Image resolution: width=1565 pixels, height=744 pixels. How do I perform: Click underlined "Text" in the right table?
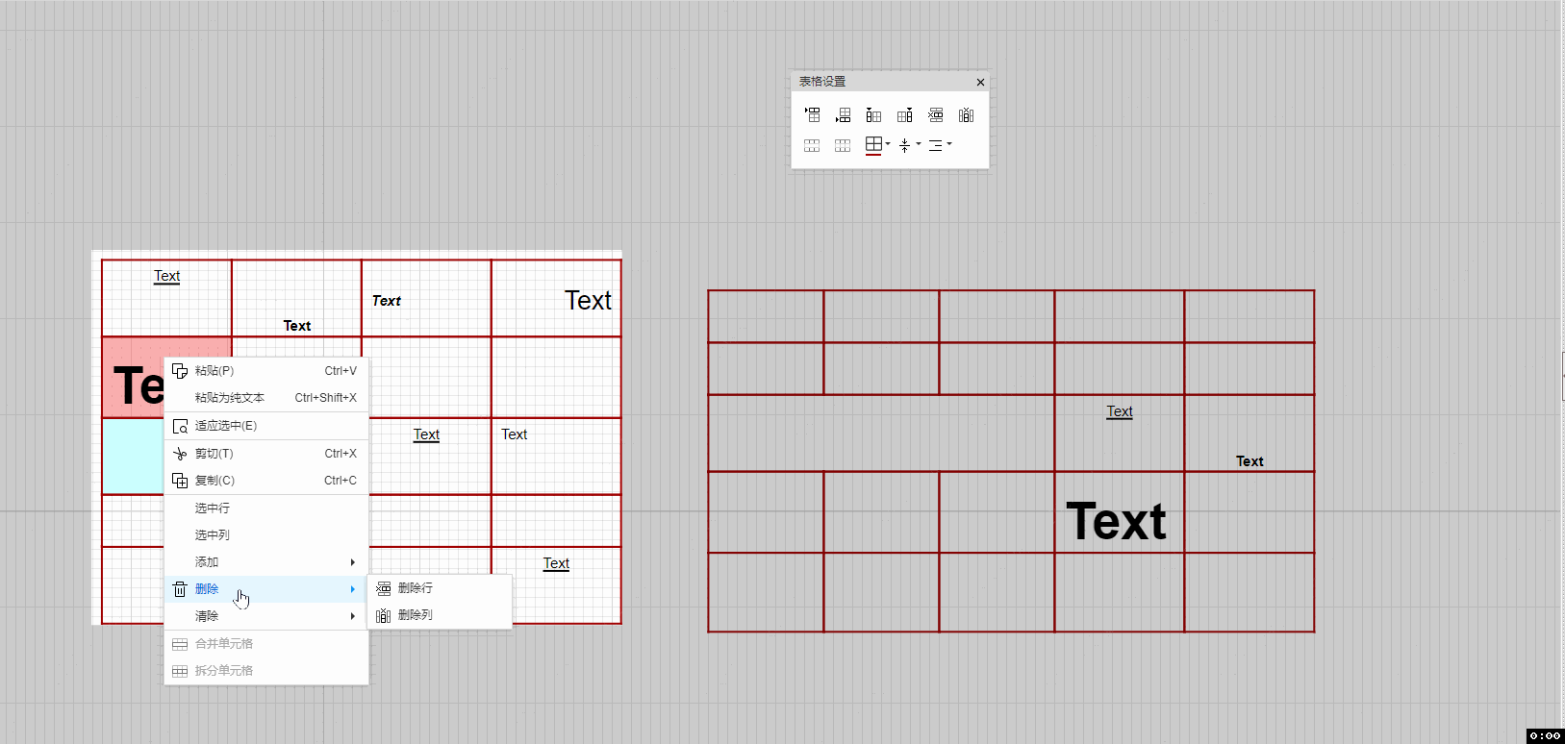[1120, 411]
